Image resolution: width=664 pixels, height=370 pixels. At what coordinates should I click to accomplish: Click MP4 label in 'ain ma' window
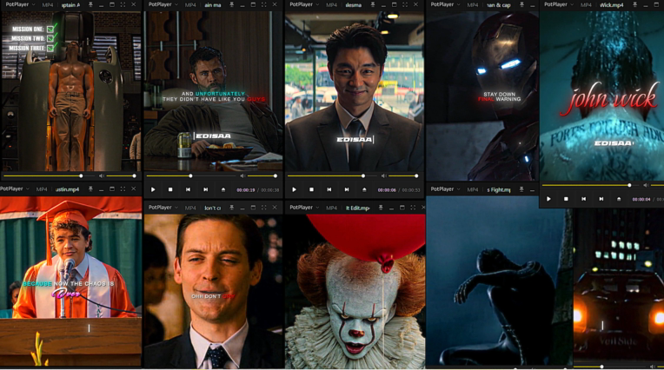(x=190, y=5)
